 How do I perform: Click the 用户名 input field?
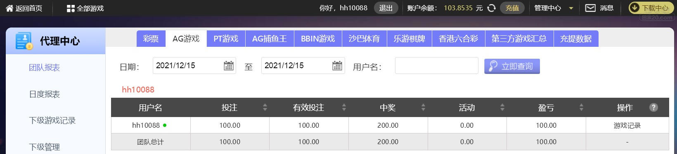click(436, 66)
